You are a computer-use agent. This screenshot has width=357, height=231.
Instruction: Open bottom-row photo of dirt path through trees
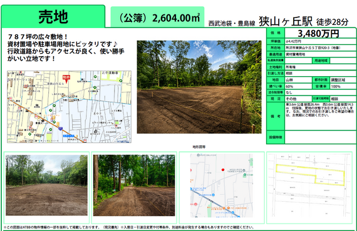(134, 185)
